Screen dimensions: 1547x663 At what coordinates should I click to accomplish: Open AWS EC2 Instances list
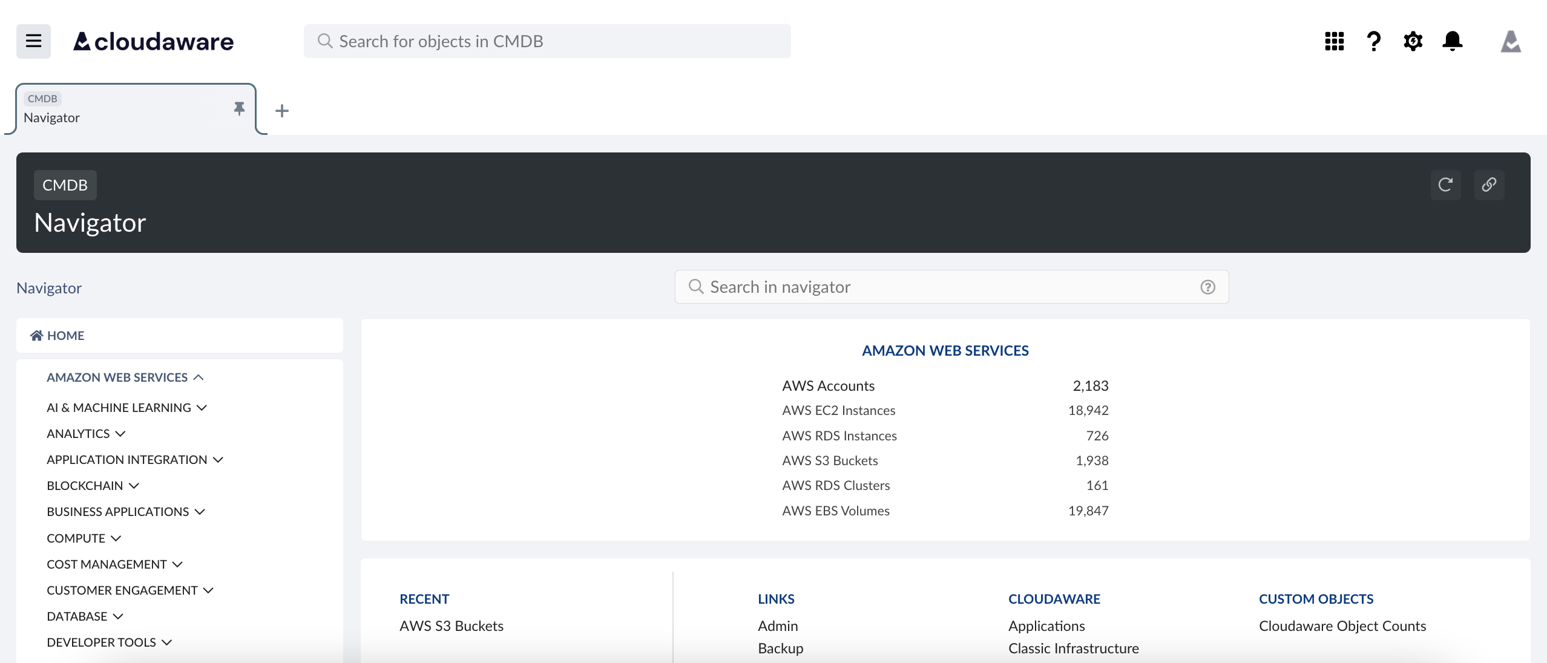[x=838, y=411]
